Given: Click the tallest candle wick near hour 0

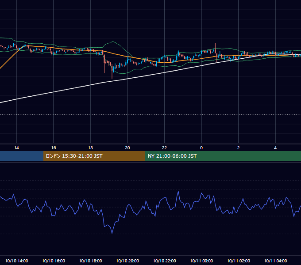Looking at the screenshot, I should pos(216,48).
